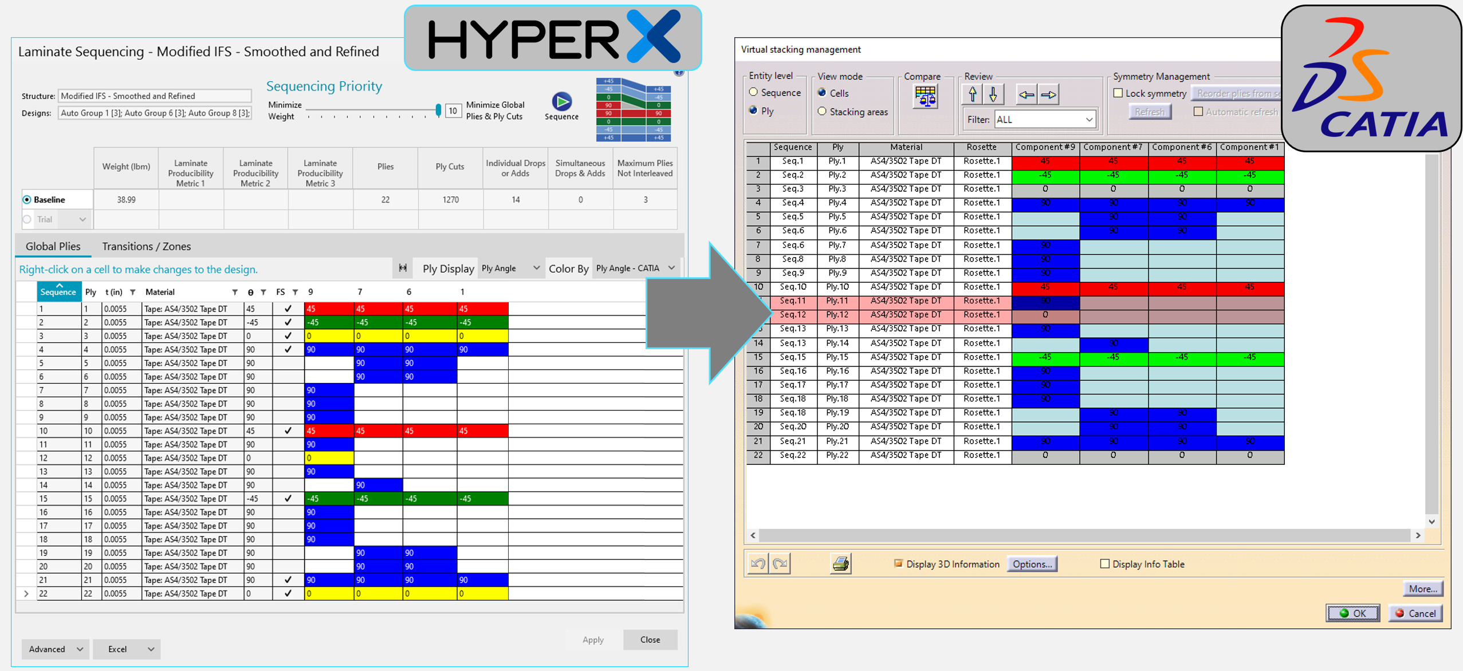Click the More... button

pos(1423,589)
